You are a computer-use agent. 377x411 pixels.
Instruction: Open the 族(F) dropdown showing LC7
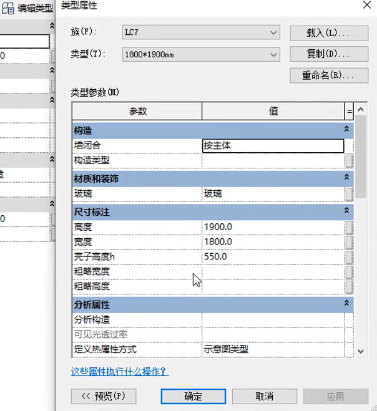[201, 32]
